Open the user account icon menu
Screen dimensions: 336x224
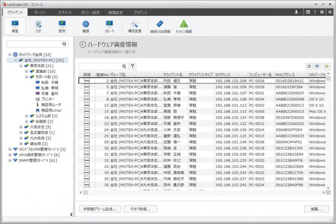click(298, 12)
